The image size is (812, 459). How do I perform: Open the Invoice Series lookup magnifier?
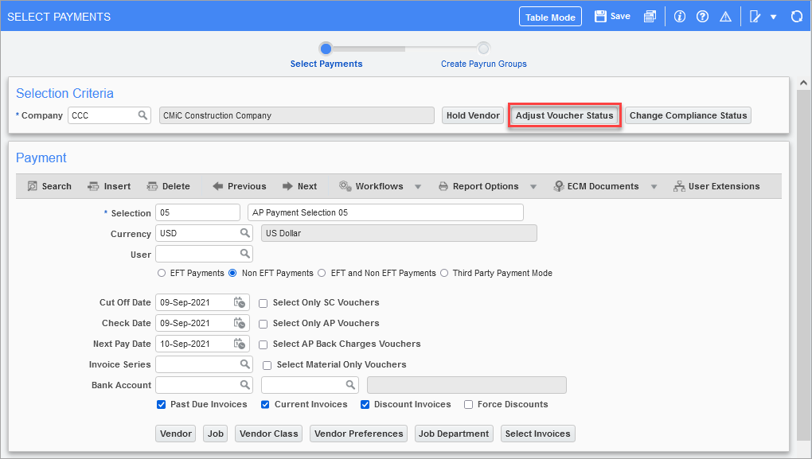pos(245,364)
